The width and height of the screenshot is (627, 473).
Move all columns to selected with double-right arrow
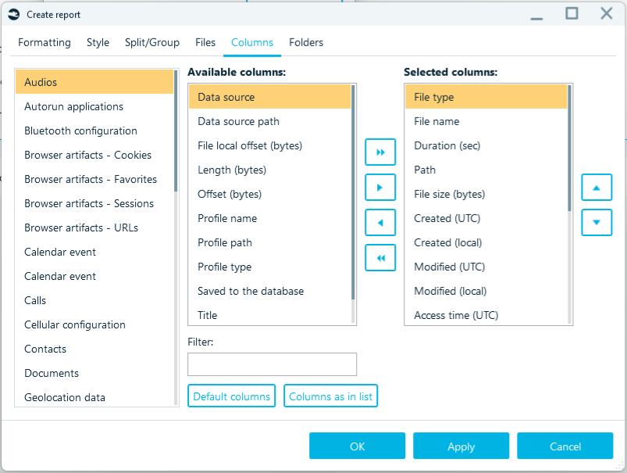pyautogui.click(x=380, y=152)
